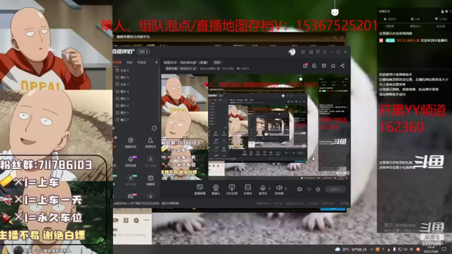Open the danmu assistant panel settings gear
This screenshot has width=452, height=254.
(446, 11)
